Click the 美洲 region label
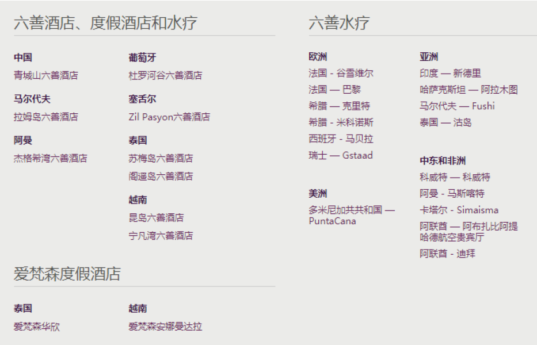 click(318, 194)
